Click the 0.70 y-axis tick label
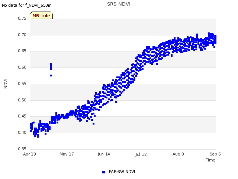This screenshot has height=179, width=238. (22, 35)
